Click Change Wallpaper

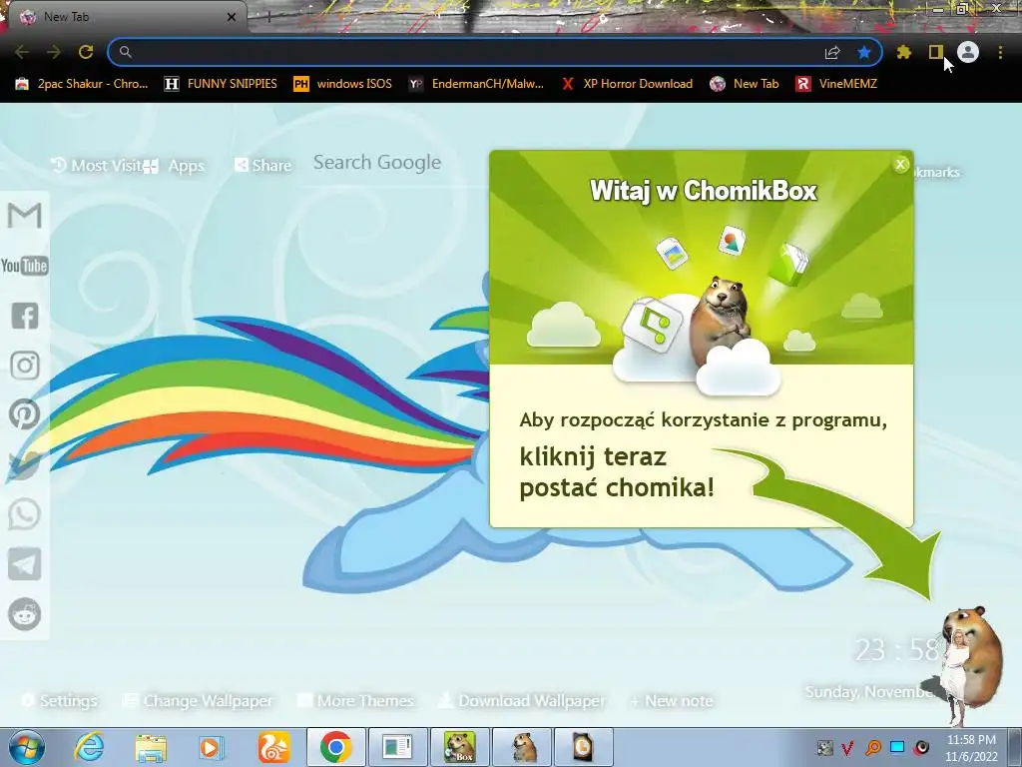pyautogui.click(x=199, y=700)
